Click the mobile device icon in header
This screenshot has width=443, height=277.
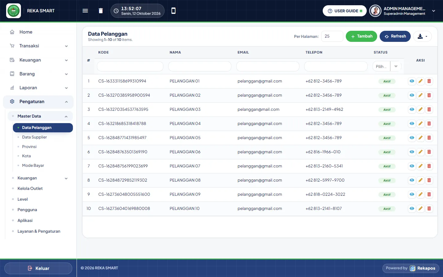pyautogui.click(x=174, y=11)
